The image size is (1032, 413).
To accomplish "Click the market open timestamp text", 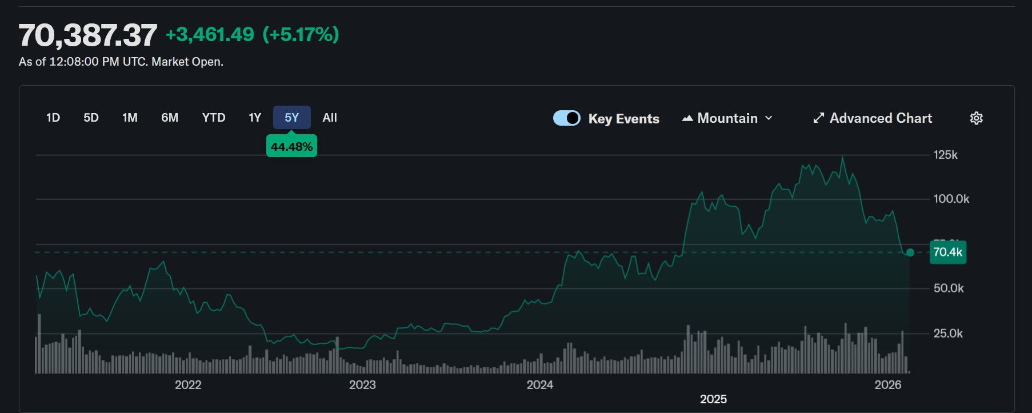I will pyautogui.click(x=121, y=62).
